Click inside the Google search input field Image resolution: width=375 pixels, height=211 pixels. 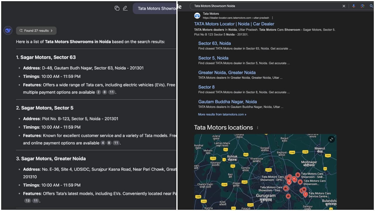264,6
